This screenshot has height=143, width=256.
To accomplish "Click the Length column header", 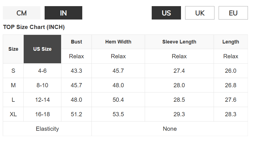I will (231, 42).
